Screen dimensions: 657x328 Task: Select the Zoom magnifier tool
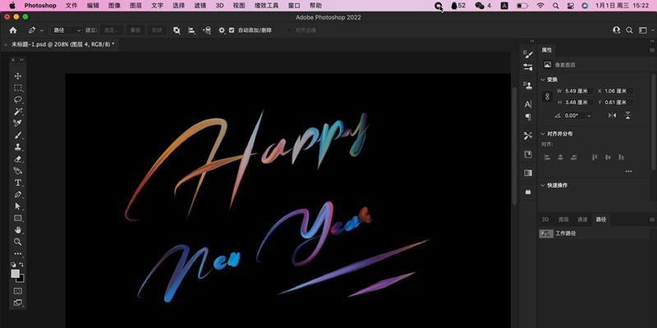(18, 241)
